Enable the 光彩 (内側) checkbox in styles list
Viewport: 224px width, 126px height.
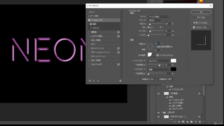coord(89,40)
